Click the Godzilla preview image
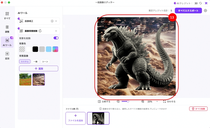Image resolution: width=210 pixels, height=128 pixels. (x=136, y=56)
